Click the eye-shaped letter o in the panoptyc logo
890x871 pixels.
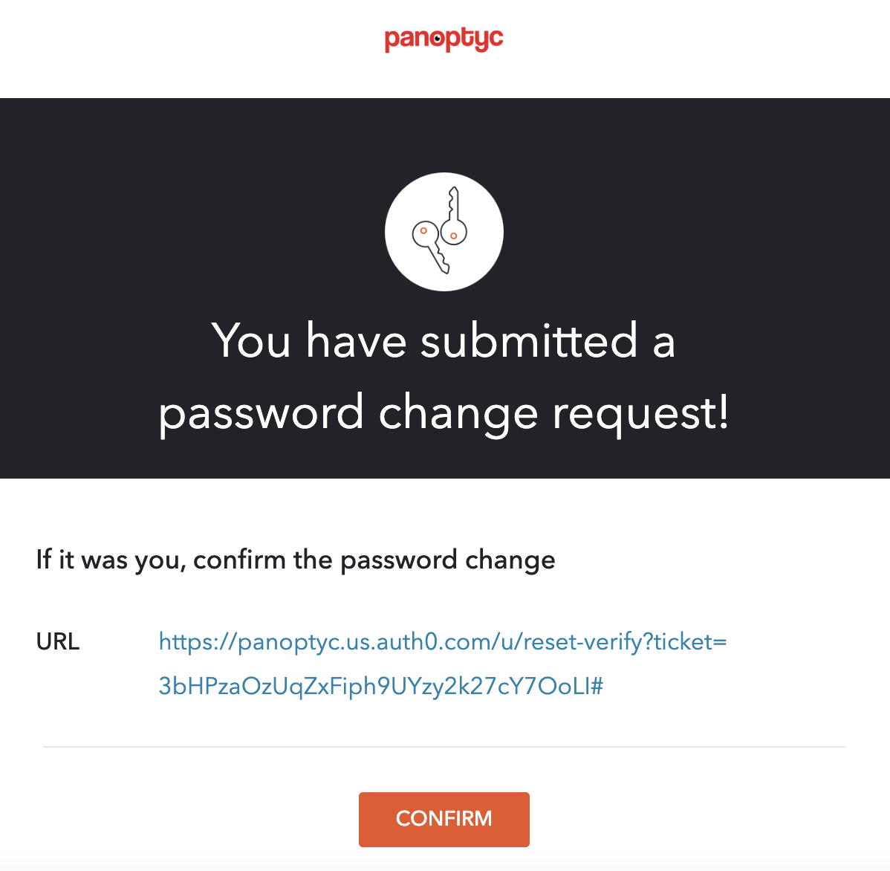[437, 39]
